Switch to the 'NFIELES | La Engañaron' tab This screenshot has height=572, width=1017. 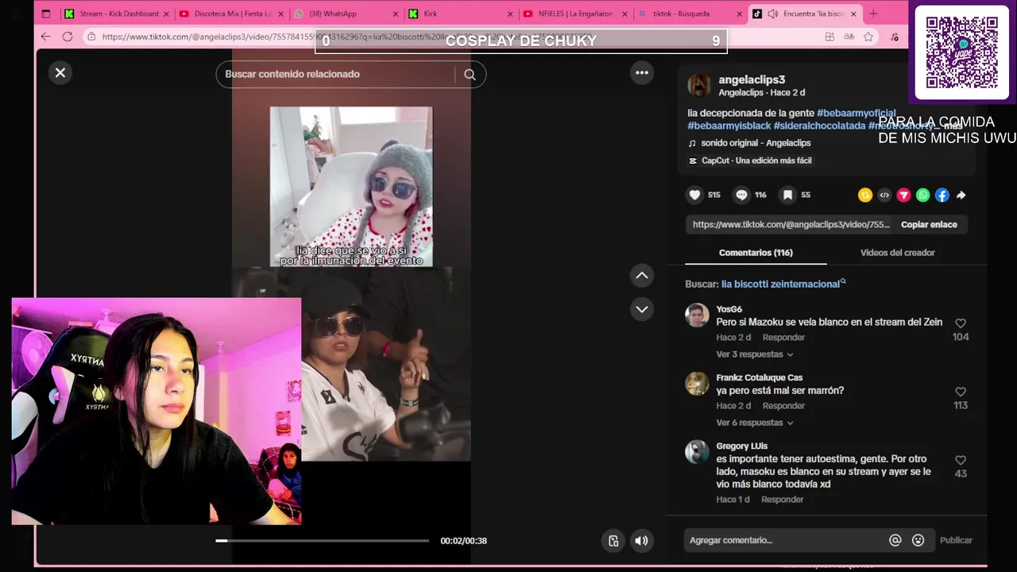(575, 14)
